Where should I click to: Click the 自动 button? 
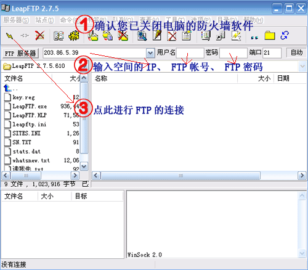point(296,53)
